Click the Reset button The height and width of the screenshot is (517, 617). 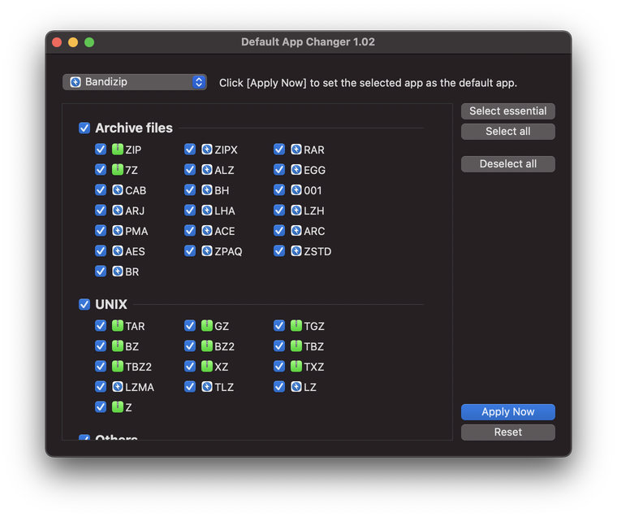pos(507,432)
